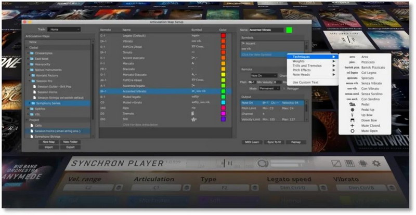Open the Weights submenu

coord(313,61)
